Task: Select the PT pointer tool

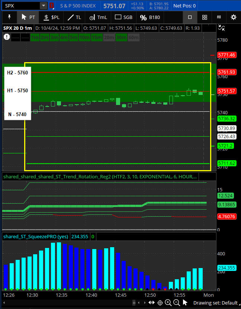Action: tap(28, 17)
